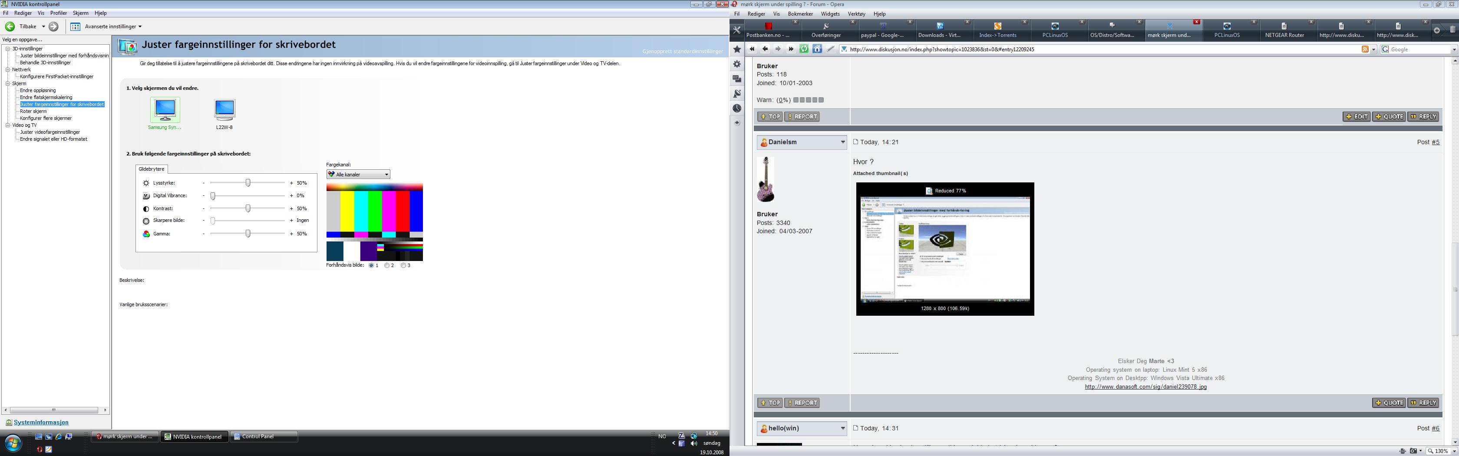Open the Bookmarks star panel in Opera
This screenshot has width=1459, height=456.
pyautogui.click(x=737, y=49)
